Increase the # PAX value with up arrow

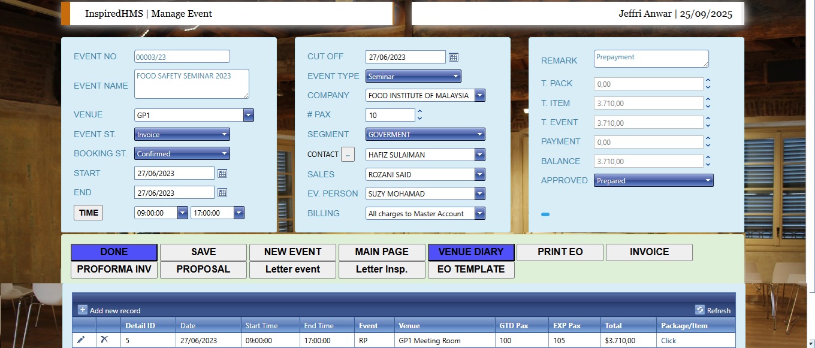[419, 111]
